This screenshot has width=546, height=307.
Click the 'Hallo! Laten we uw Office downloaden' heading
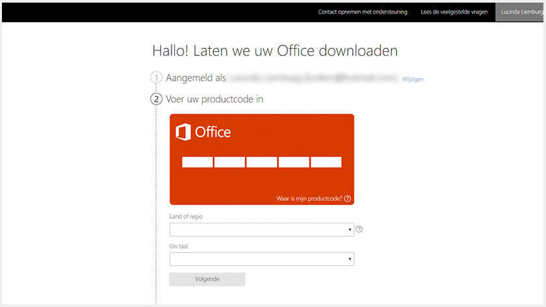tap(274, 51)
